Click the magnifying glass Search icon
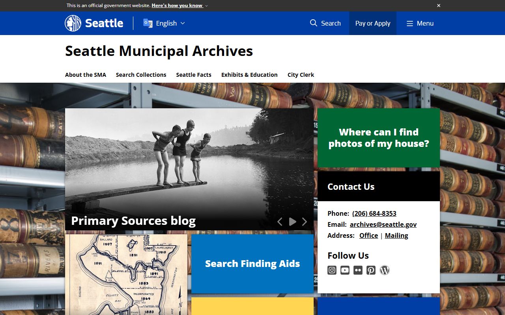The height and width of the screenshot is (315, 505). (x=314, y=23)
